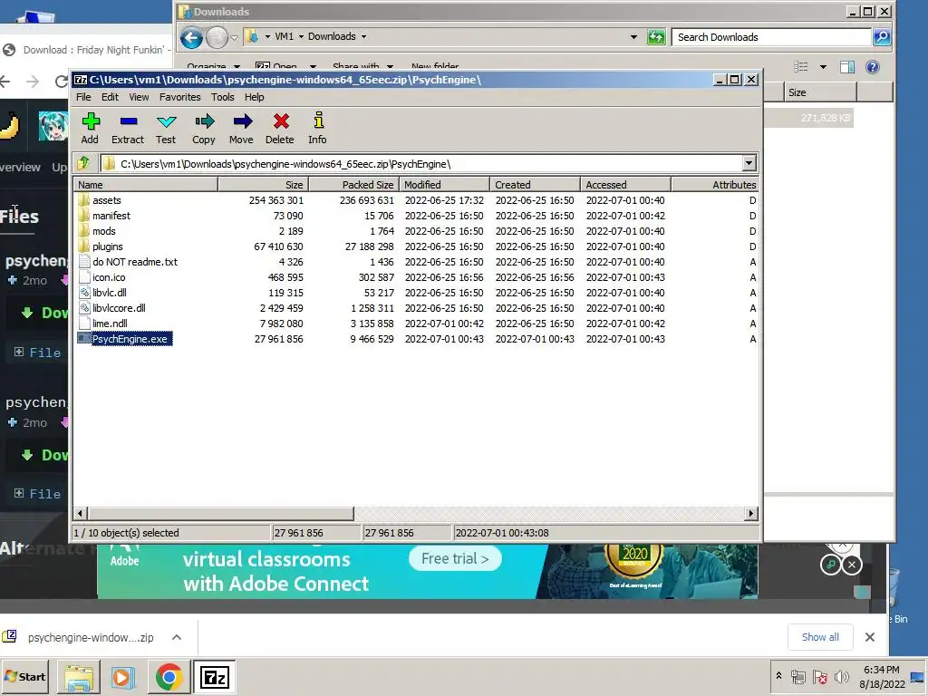This screenshot has width=928, height=696.
Task: Select the manifest folder
Action: click(x=111, y=216)
